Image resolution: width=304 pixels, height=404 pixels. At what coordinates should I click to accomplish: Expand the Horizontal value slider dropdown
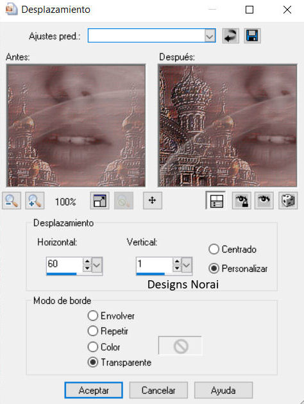[x=97, y=265]
